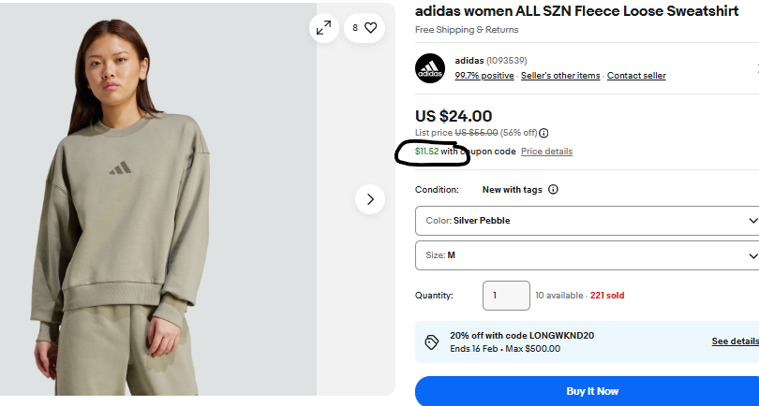Click the coupon tag icon
The width and height of the screenshot is (759, 406).
click(432, 342)
